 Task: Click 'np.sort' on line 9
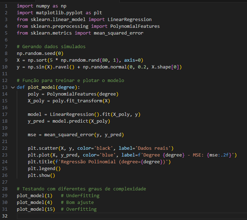pos(38,60)
